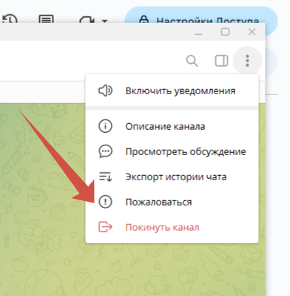This screenshot has width=290, height=296.
Task: Select Экспорт истории чата entry
Action: [x=172, y=177]
